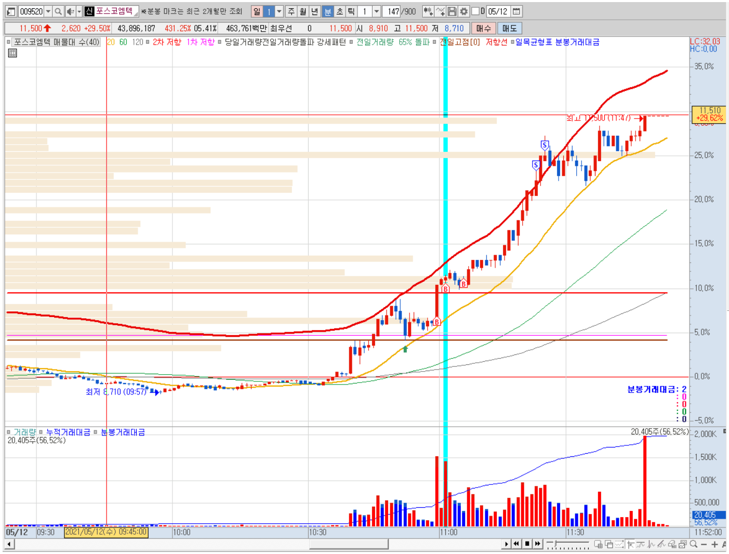Click the save chart diskette icon
729x554 pixels.
(452, 11)
